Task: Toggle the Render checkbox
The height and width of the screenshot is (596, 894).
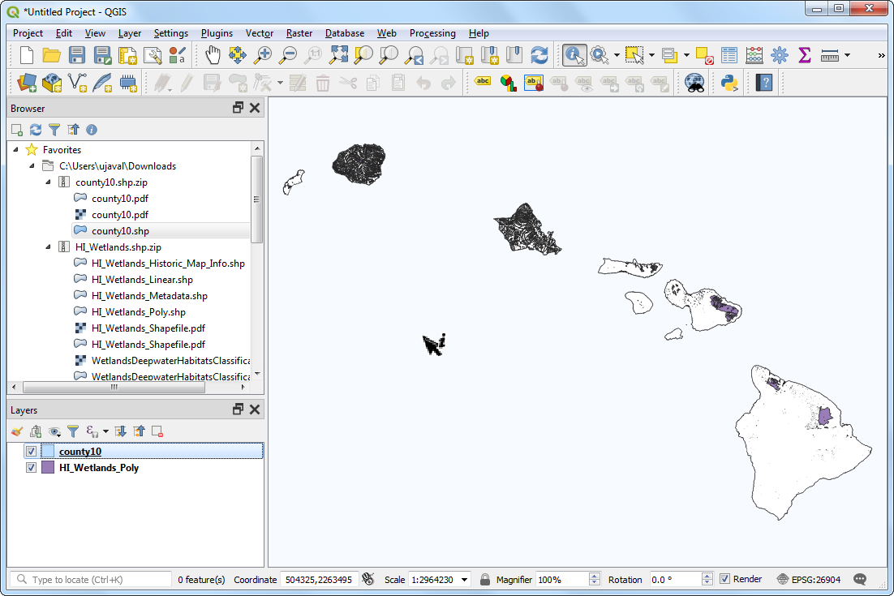Action: tap(725, 579)
